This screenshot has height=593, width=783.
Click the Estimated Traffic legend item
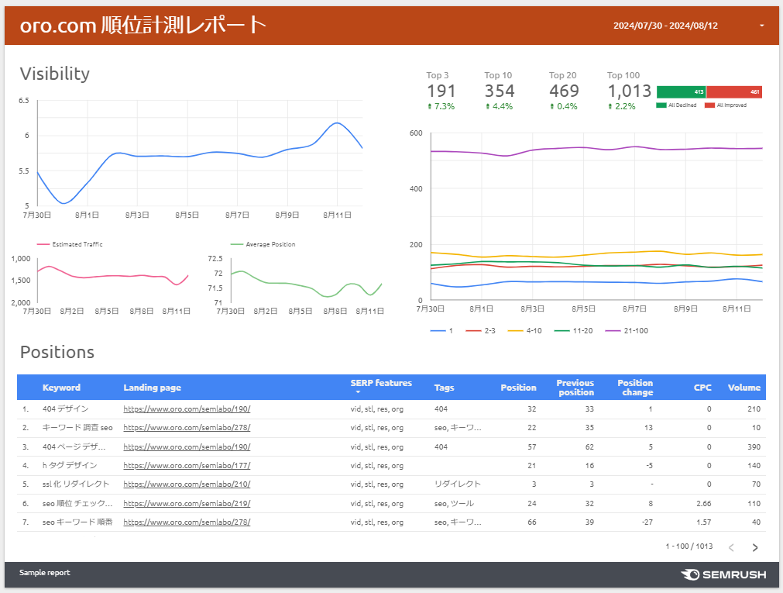[70, 244]
